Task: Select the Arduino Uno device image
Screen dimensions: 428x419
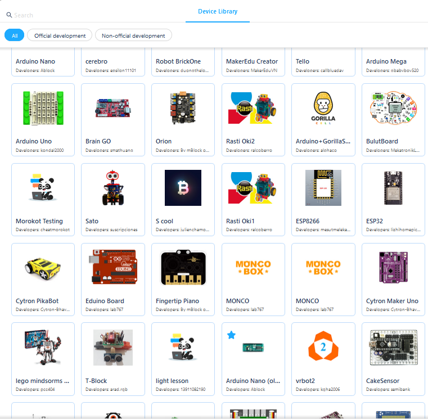Action: (x=43, y=108)
